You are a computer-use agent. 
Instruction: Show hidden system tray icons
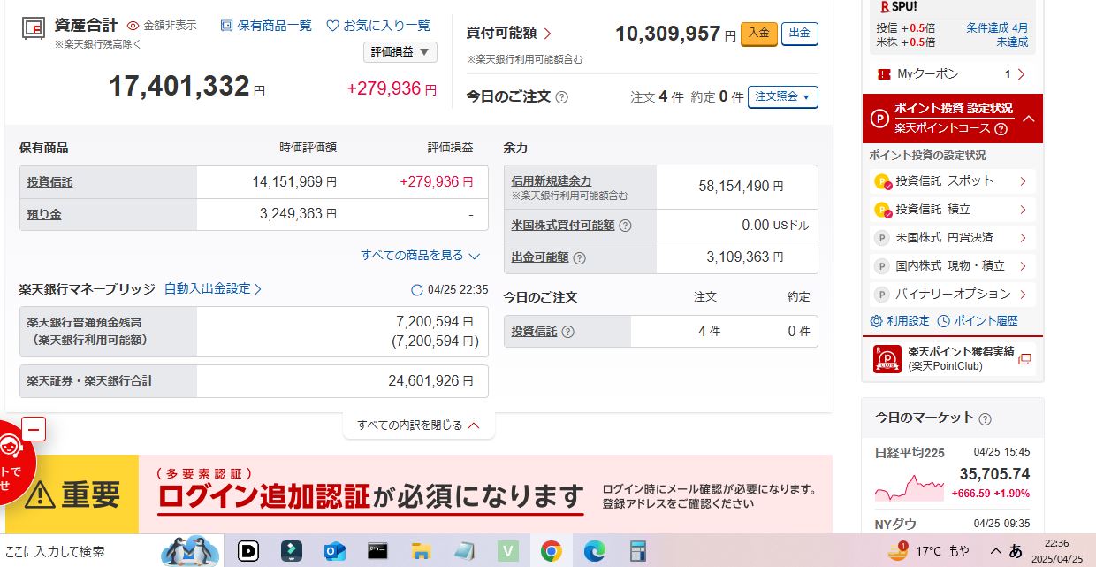995,551
